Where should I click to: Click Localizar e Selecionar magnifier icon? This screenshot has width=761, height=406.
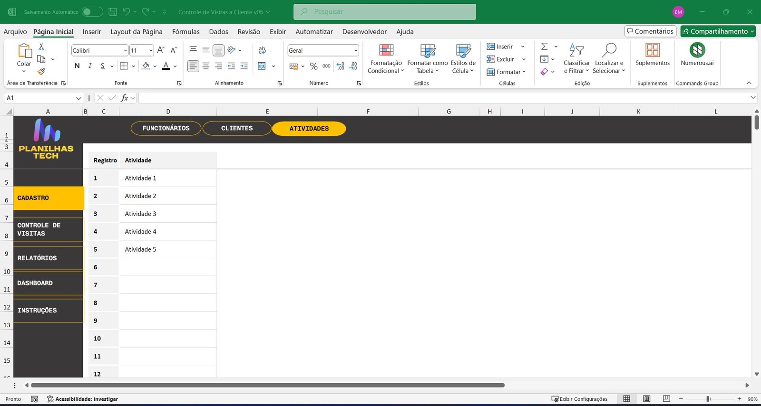(609, 50)
